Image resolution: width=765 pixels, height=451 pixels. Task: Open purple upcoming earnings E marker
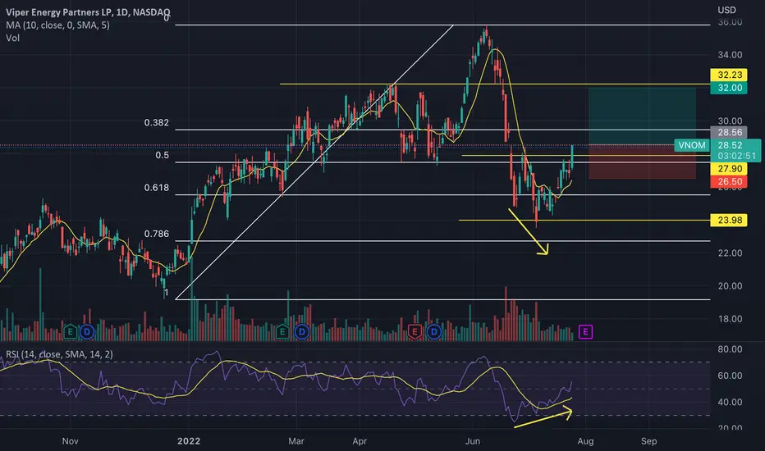[x=585, y=332]
